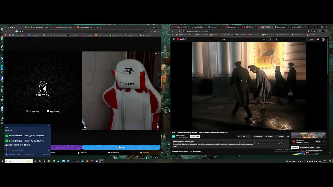Click Windows taskbar Поиск search box
333x187 pixels.
18,161
